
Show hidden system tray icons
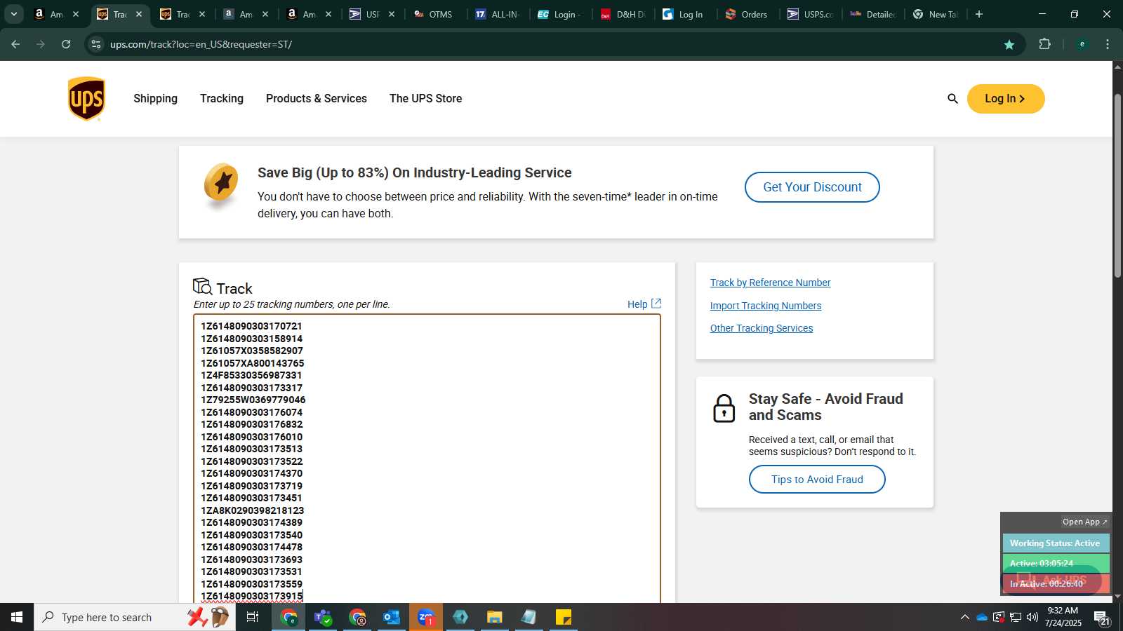click(964, 617)
